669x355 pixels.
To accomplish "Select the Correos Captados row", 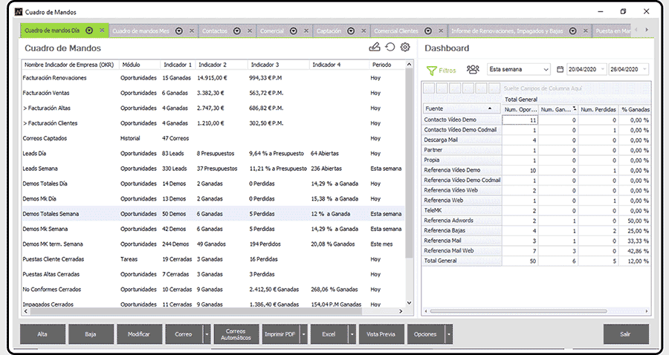I will coord(213,138).
